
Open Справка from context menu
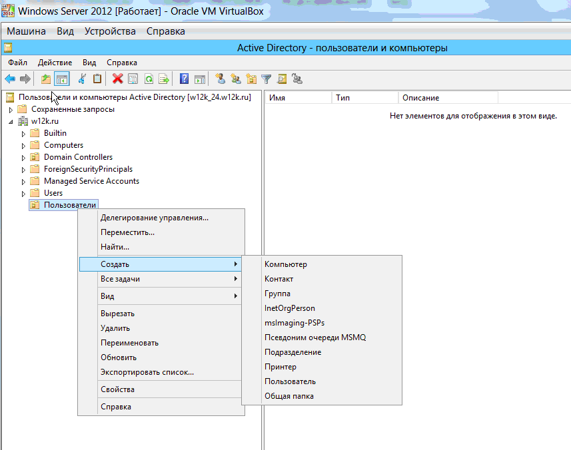pos(160,406)
